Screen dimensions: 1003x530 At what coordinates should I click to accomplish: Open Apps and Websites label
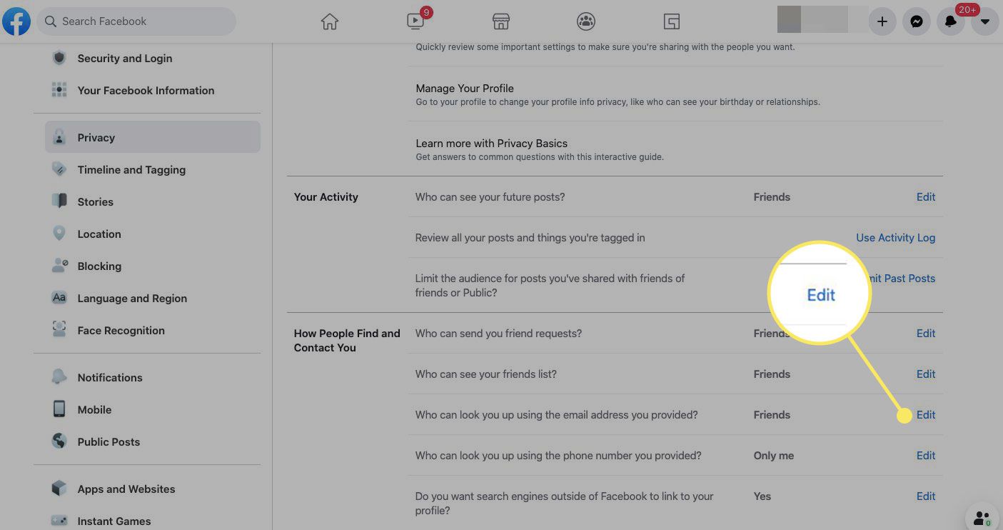click(126, 489)
